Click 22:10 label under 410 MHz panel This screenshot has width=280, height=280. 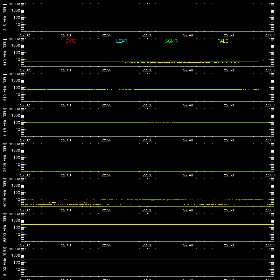coord(66,70)
